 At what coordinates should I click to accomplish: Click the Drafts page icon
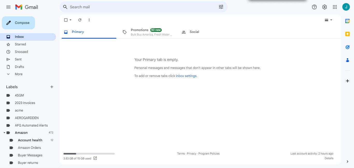[8, 67]
